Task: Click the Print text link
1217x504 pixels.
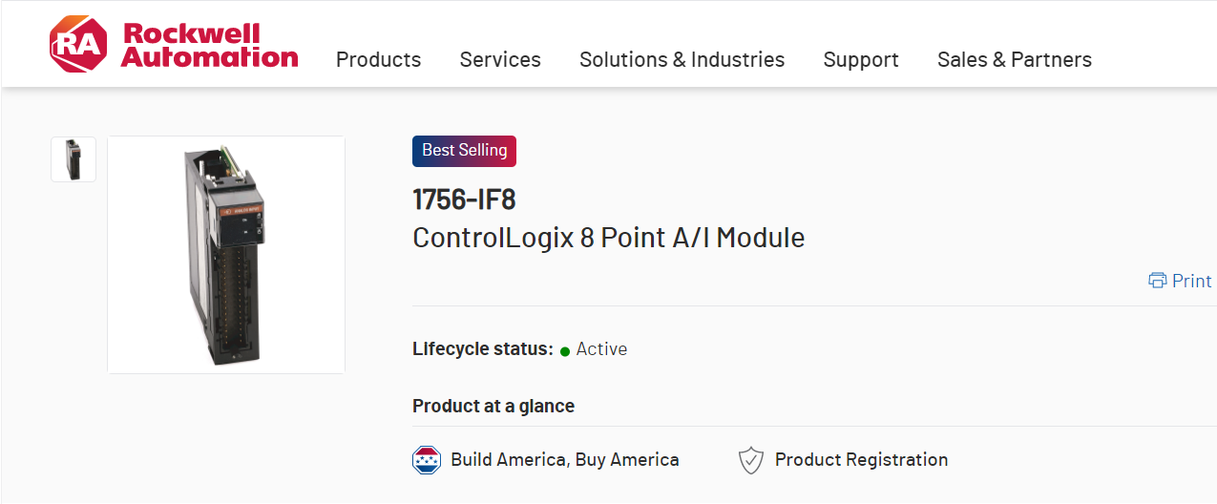Action: tap(1191, 281)
